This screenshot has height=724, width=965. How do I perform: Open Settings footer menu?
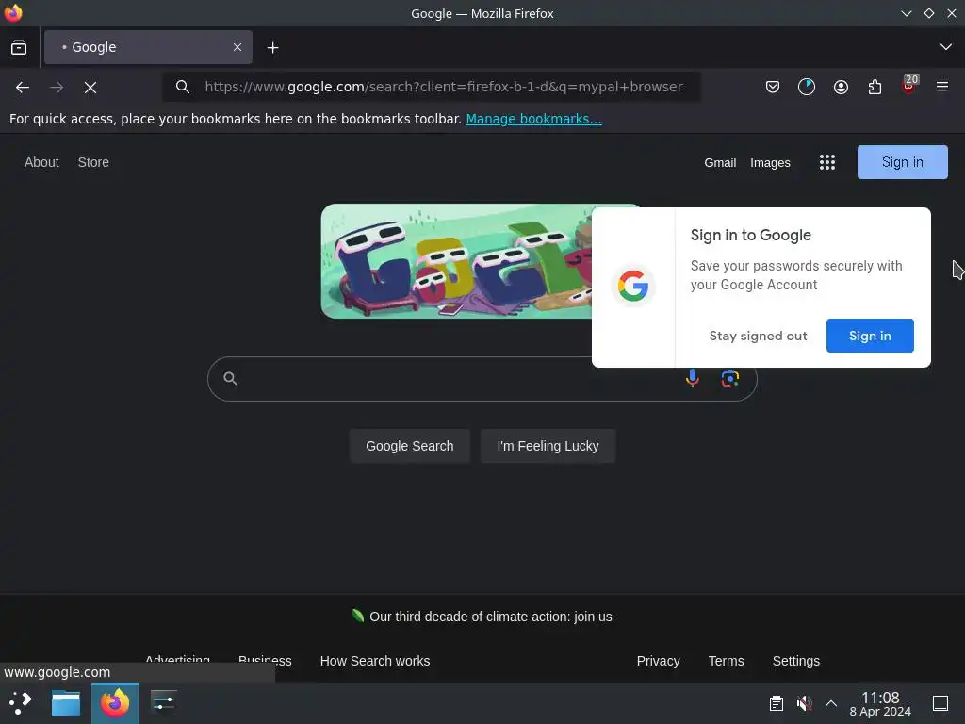point(795,661)
